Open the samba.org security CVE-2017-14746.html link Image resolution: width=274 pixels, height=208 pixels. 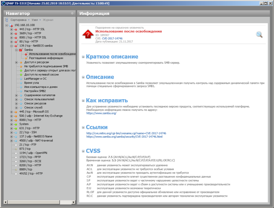(x=124, y=136)
